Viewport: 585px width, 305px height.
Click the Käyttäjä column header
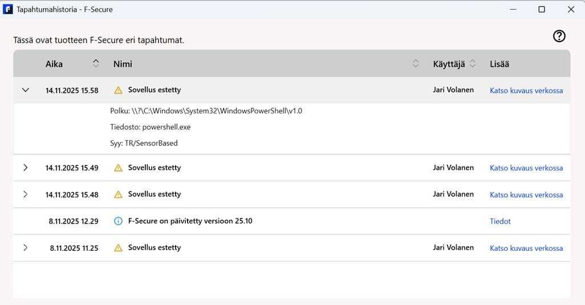coord(449,64)
